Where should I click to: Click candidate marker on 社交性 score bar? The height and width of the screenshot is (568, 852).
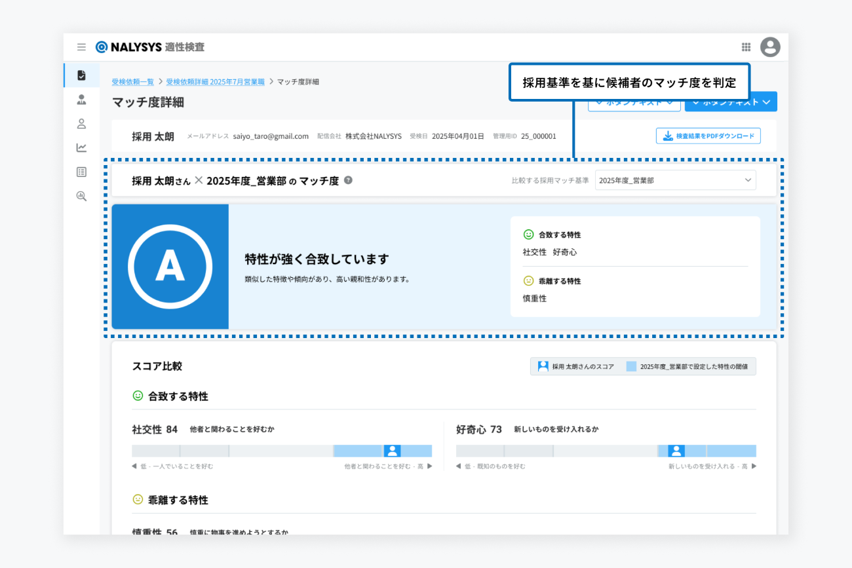(392, 451)
